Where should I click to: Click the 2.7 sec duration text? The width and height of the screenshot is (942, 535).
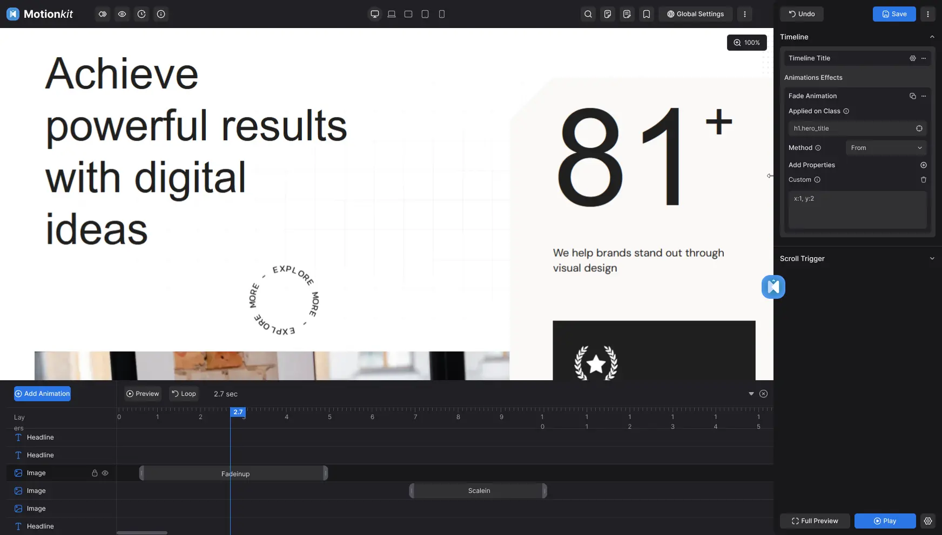coord(226,394)
